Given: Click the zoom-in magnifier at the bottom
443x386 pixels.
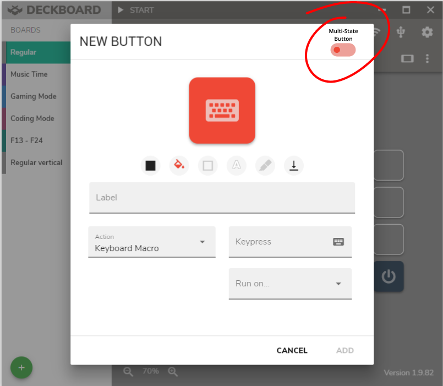Looking at the screenshot, I should (x=173, y=372).
